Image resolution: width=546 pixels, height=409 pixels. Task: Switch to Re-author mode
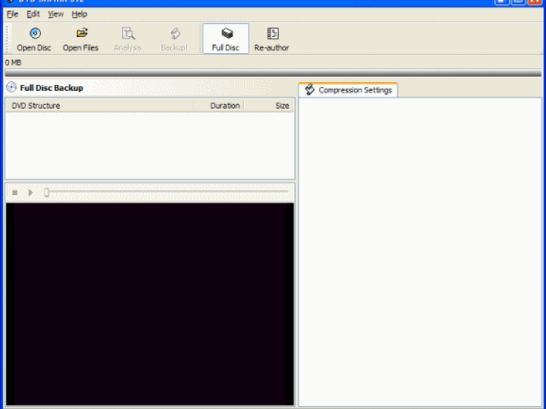click(x=271, y=39)
